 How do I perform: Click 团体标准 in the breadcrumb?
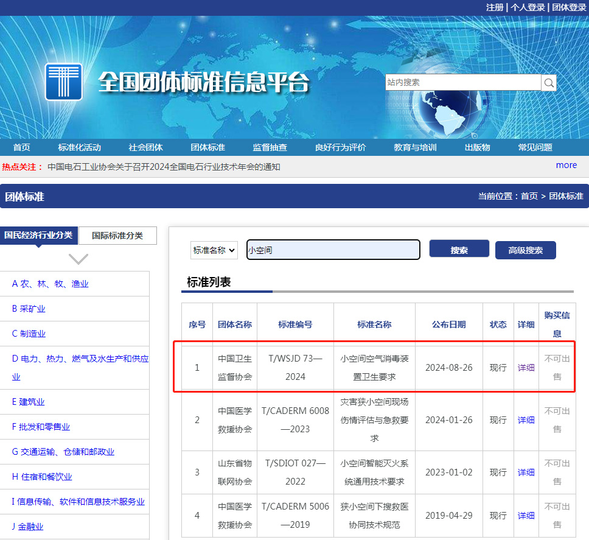pos(566,196)
